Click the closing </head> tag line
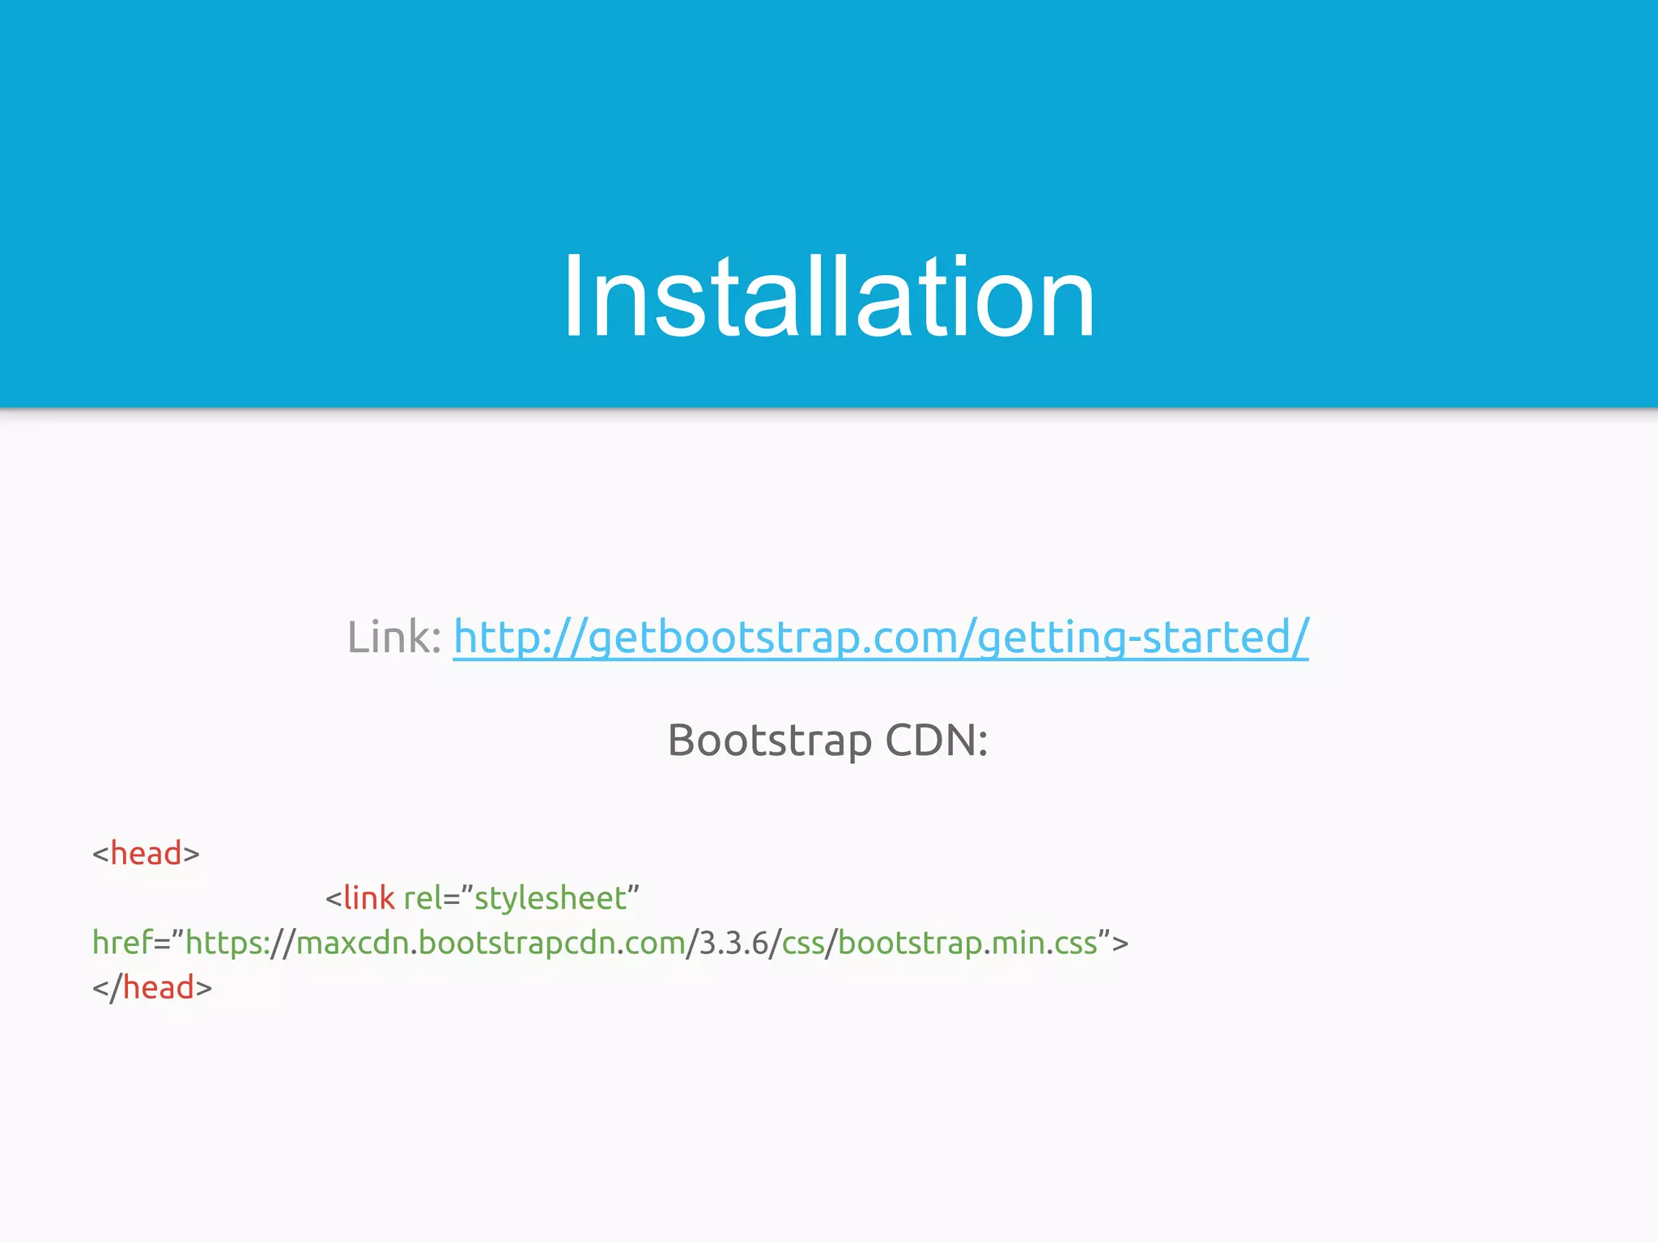 pos(151,988)
